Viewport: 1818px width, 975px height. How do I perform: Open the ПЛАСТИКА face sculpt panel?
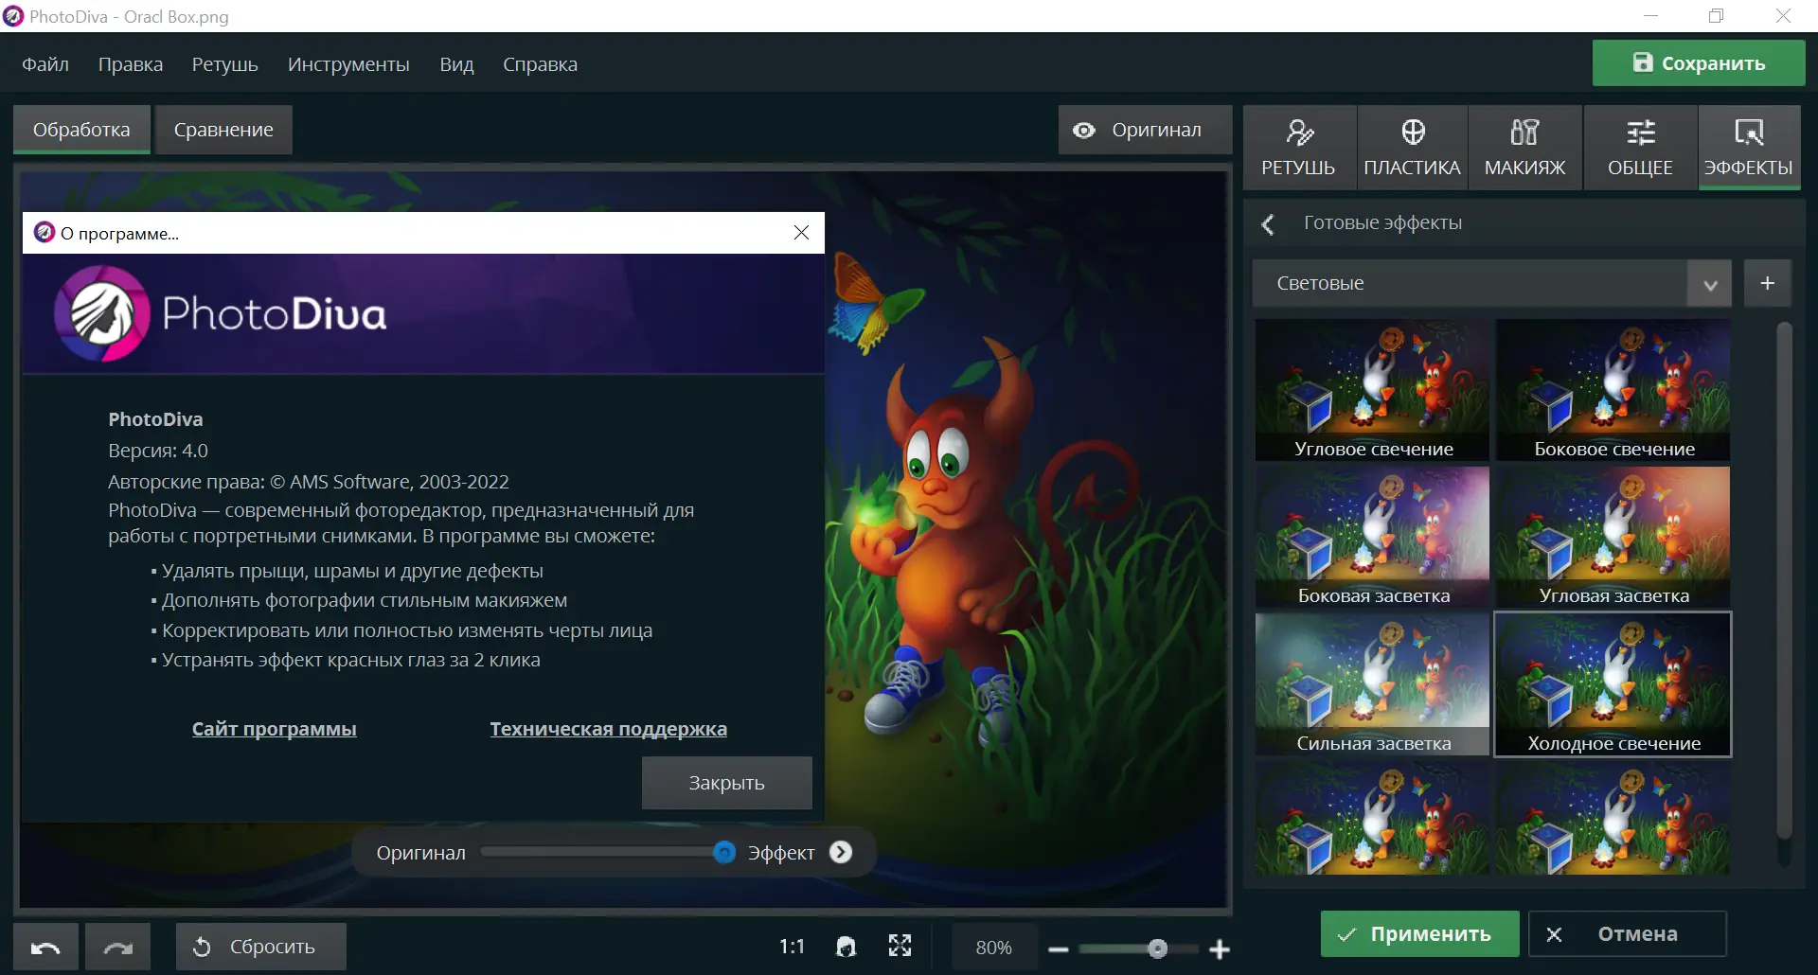(1412, 148)
